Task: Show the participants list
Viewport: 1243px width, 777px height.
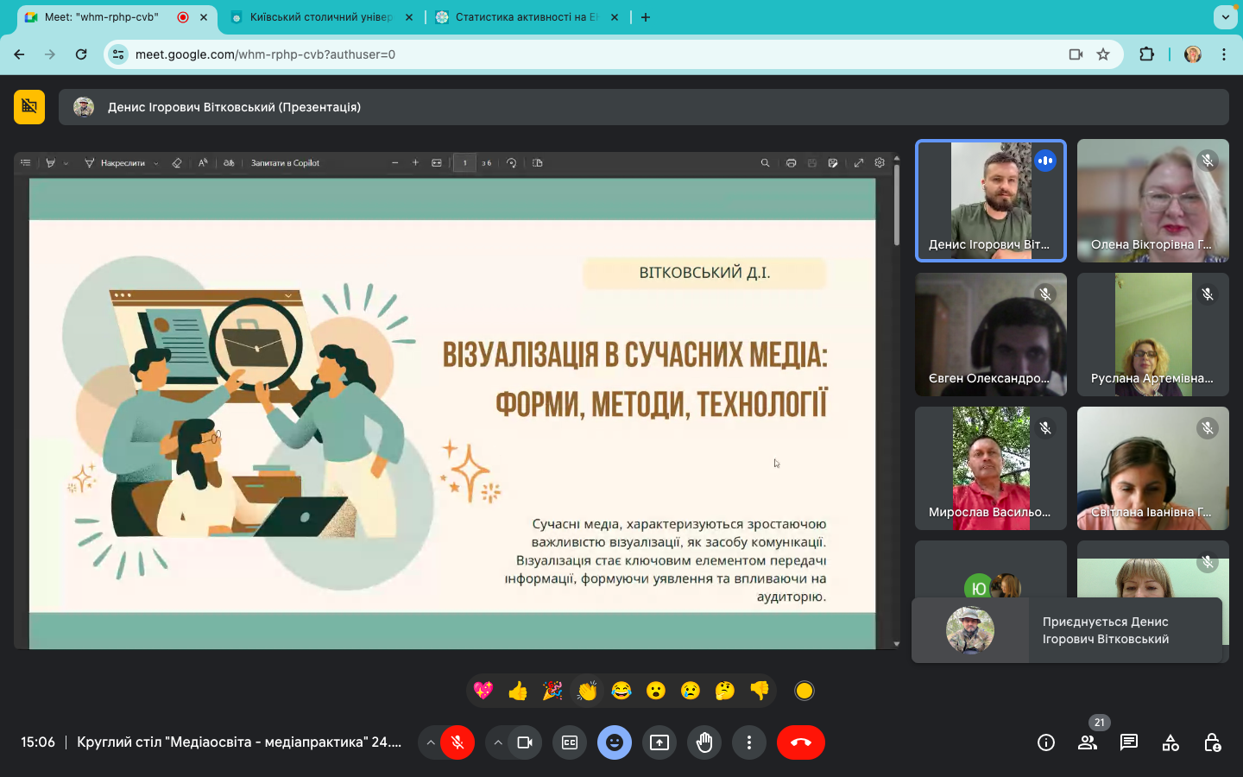Action: coord(1087,742)
